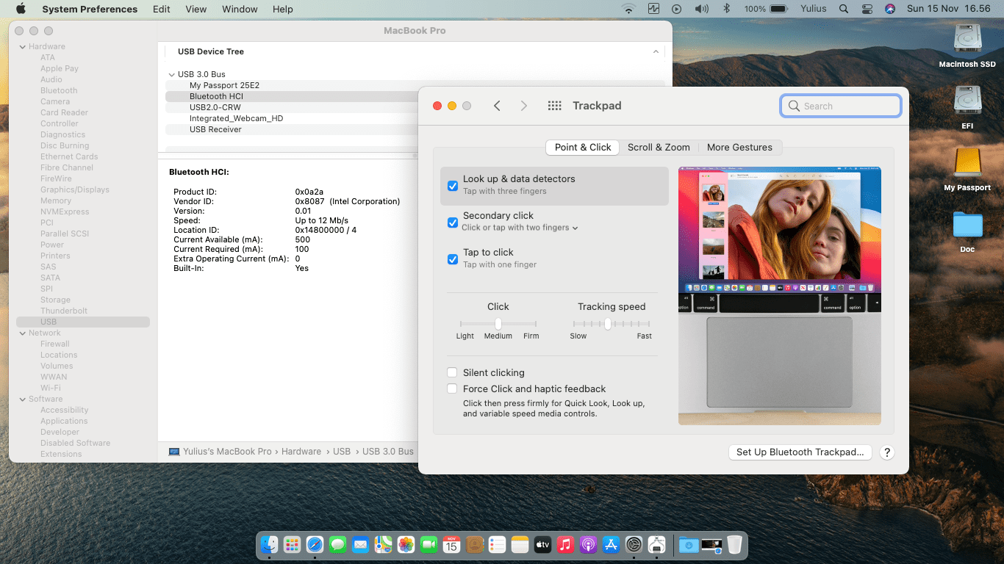This screenshot has width=1004, height=564.
Task: Open Safari from the Dock
Action: coord(315,545)
